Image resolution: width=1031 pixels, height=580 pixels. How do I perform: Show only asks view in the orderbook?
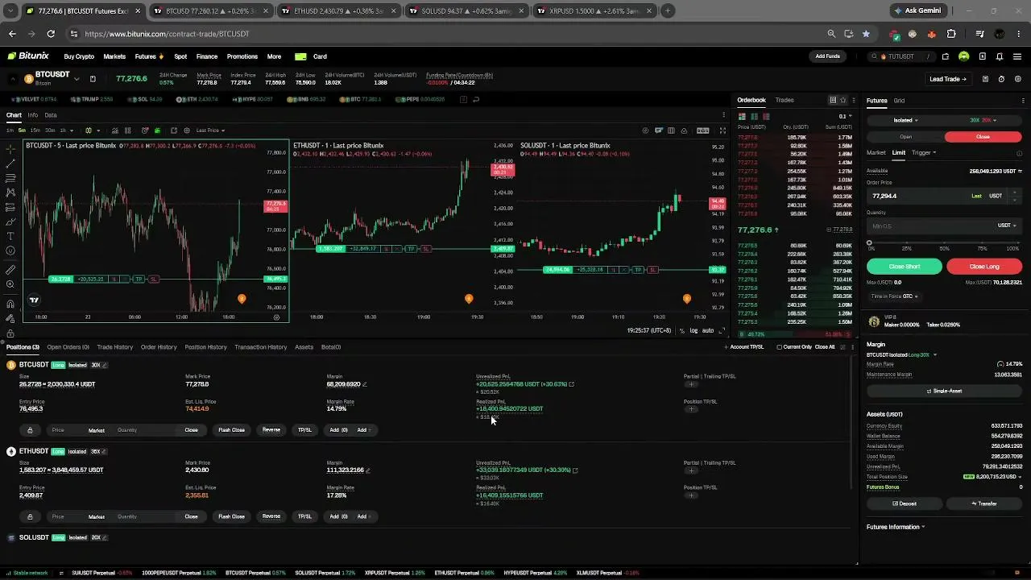[x=765, y=116]
